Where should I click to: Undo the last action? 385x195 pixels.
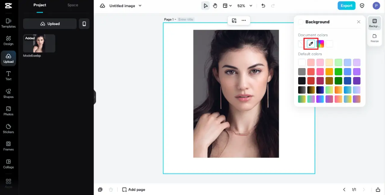pyautogui.click(x=263, y=5)
